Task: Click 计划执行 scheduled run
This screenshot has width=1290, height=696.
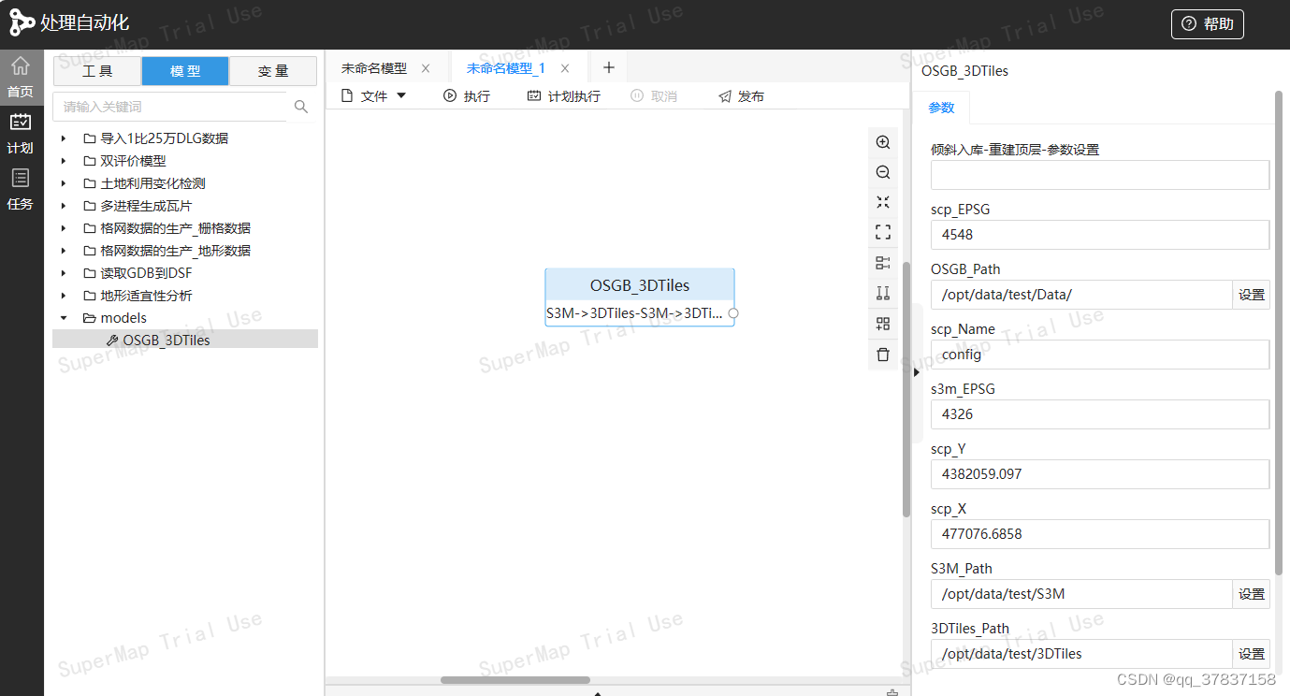Action: point(563,96)
